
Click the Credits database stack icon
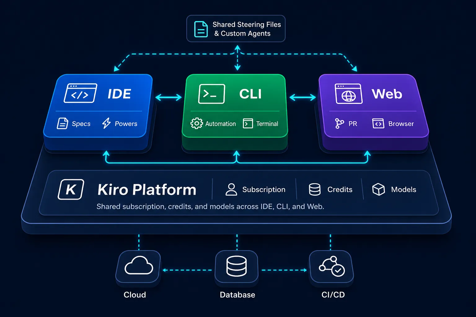click(x=315, y=189)
